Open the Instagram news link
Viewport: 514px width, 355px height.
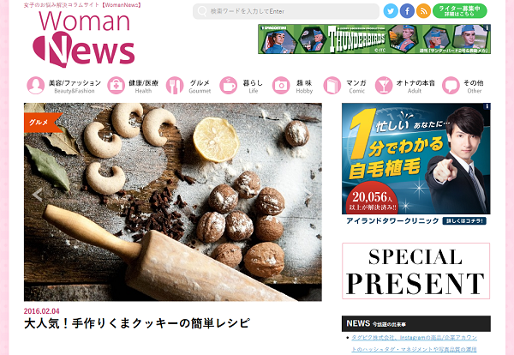(x=414, y=343)
